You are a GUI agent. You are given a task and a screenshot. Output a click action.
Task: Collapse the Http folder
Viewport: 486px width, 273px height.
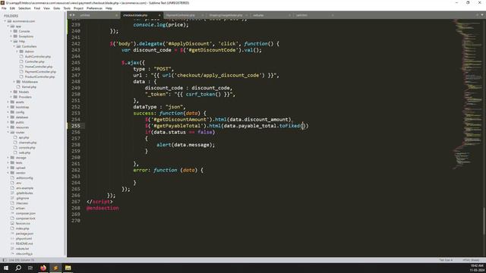[11, 41]
